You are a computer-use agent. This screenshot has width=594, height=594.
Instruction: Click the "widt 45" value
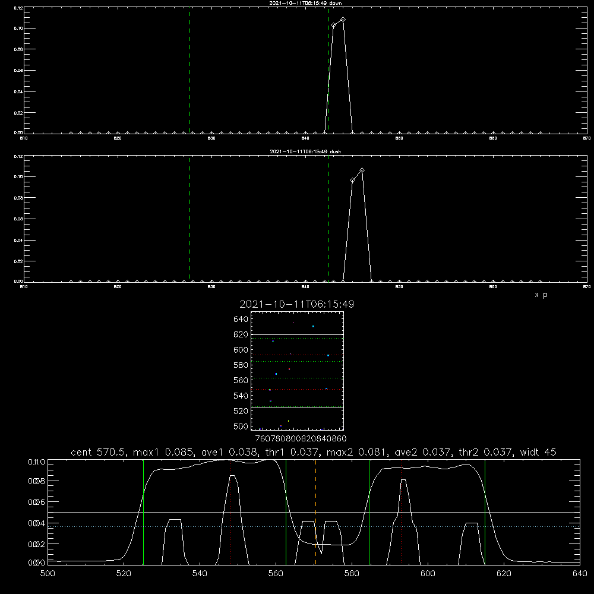point(538,452)
